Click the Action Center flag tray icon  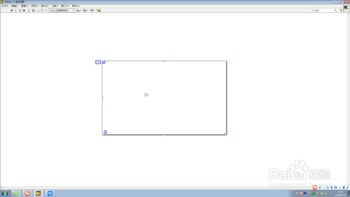click(317, 194)
